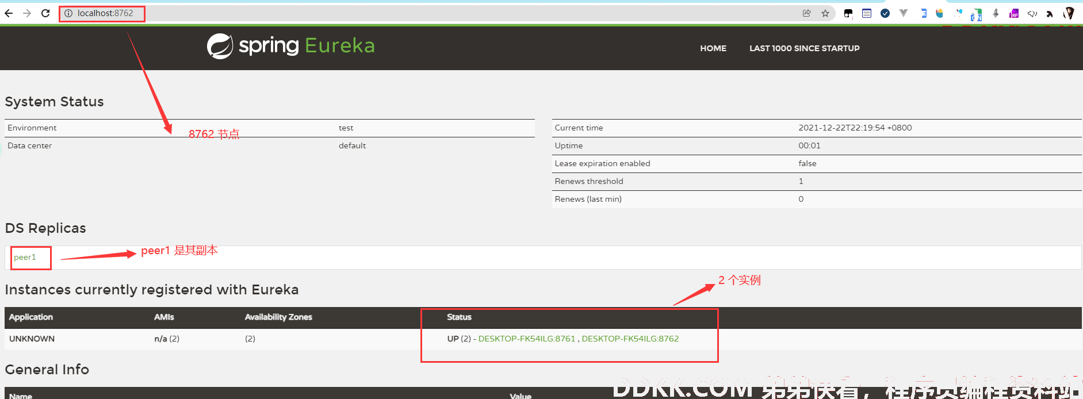
Task: Open DESKTOP-FK54ILG:8761 instance link
Action: point(527,339)
